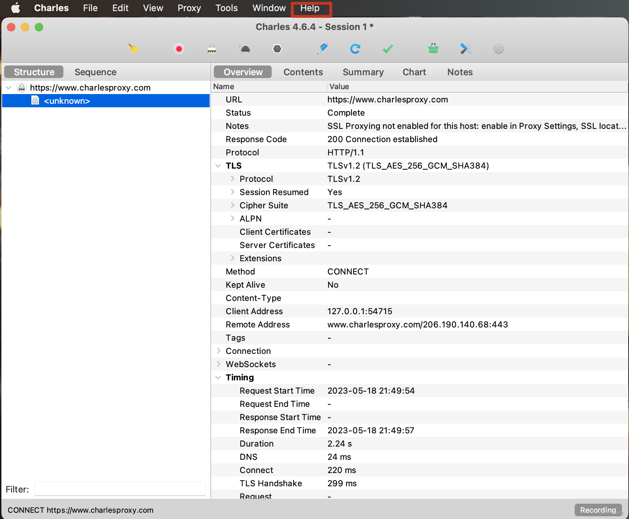The height and width of the screenshot is (519, 629).
Task: Expand the WebSockets section
Action: [218, 364]
